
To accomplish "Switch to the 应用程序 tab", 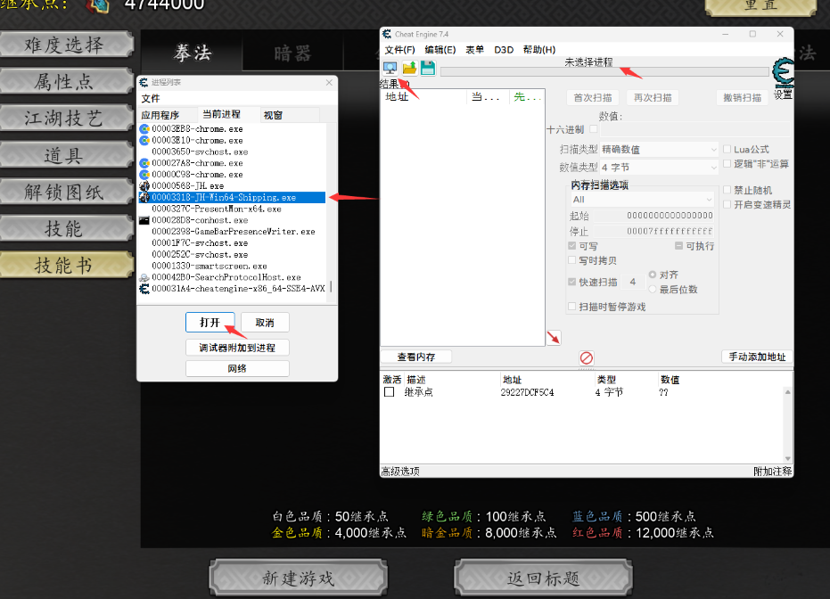I will pyautogui.click(x=160, y=115).
